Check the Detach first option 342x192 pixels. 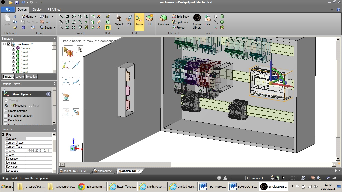(x=6, y=120)
